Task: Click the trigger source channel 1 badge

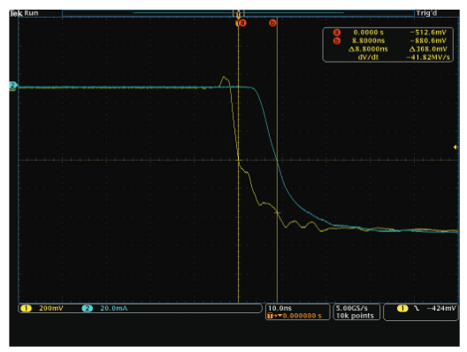Action: [x=402, y=309]
